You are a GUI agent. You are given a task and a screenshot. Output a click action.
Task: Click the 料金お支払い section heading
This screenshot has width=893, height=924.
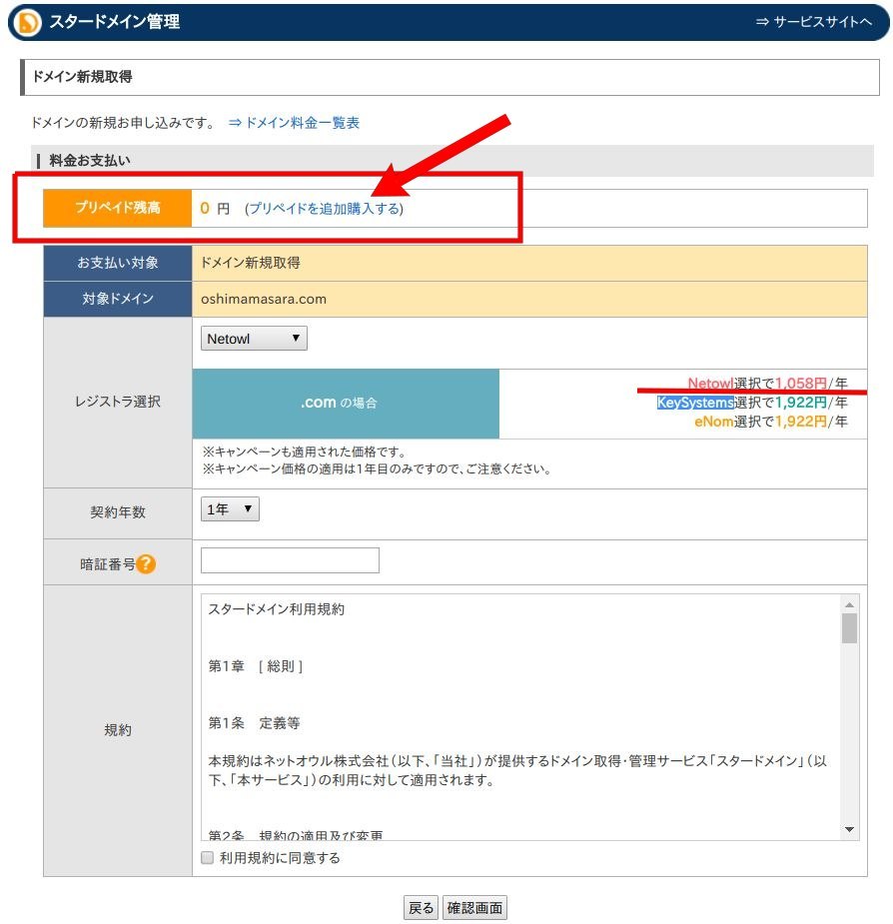[90, 160]
